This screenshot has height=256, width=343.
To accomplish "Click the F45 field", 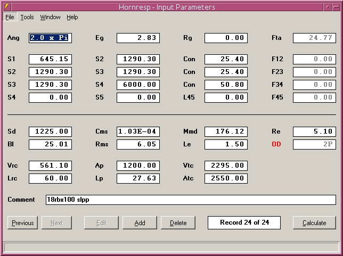I will [x=315, y=97].
